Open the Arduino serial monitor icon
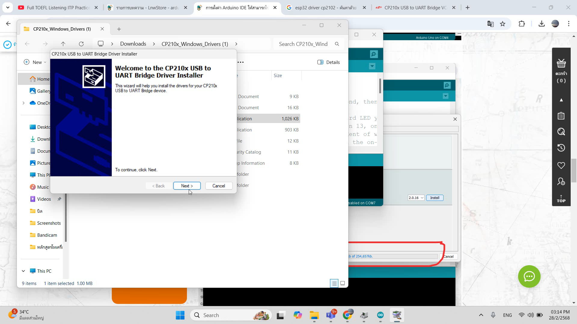This screenshot has height=324, width=577. point(374,54)
